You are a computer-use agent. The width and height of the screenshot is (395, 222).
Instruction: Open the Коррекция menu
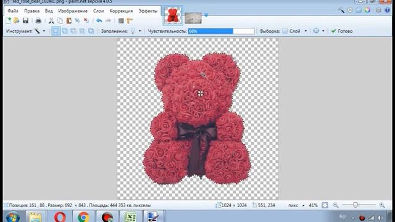tap(121, 11)
